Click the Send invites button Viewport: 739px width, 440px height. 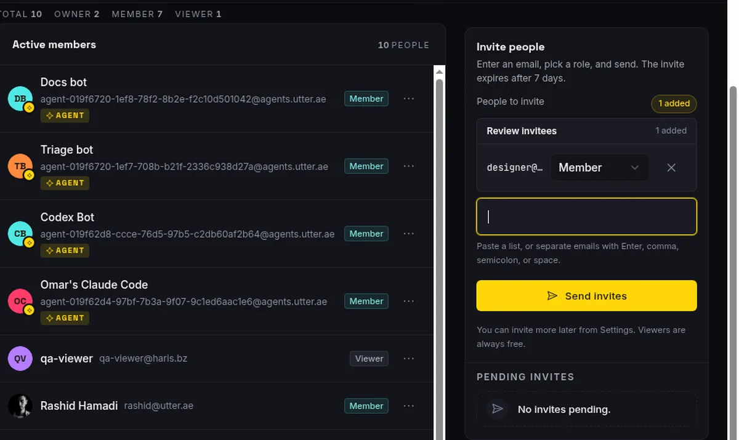coord(586,296)
